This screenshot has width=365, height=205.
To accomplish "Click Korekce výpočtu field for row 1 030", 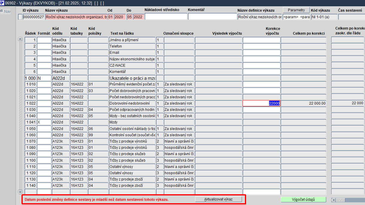I will [x=261, y=110].
